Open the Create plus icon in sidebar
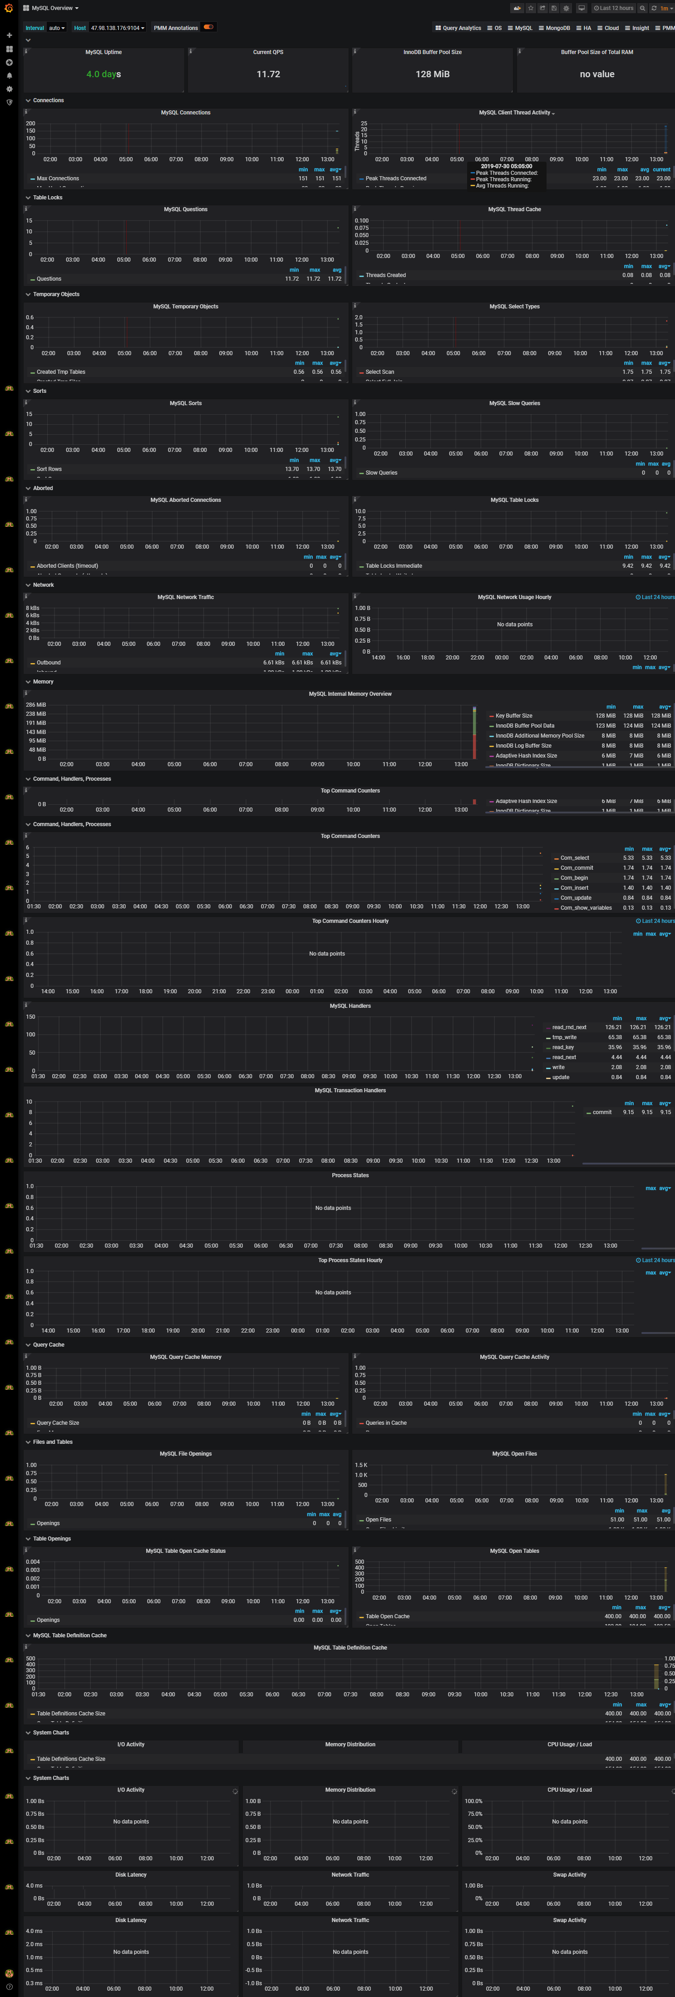675x1997 pixels. (9, 35)
